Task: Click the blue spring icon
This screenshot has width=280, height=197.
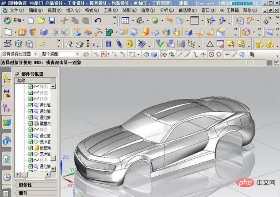Action: click(x=119, y=44)
